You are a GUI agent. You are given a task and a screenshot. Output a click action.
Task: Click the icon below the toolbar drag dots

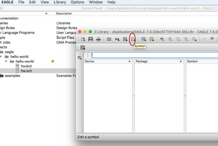(x=80, y=58)
